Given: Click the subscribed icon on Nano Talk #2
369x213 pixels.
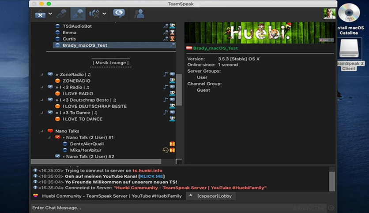Looking at the screenshot, I should [57, 156].
